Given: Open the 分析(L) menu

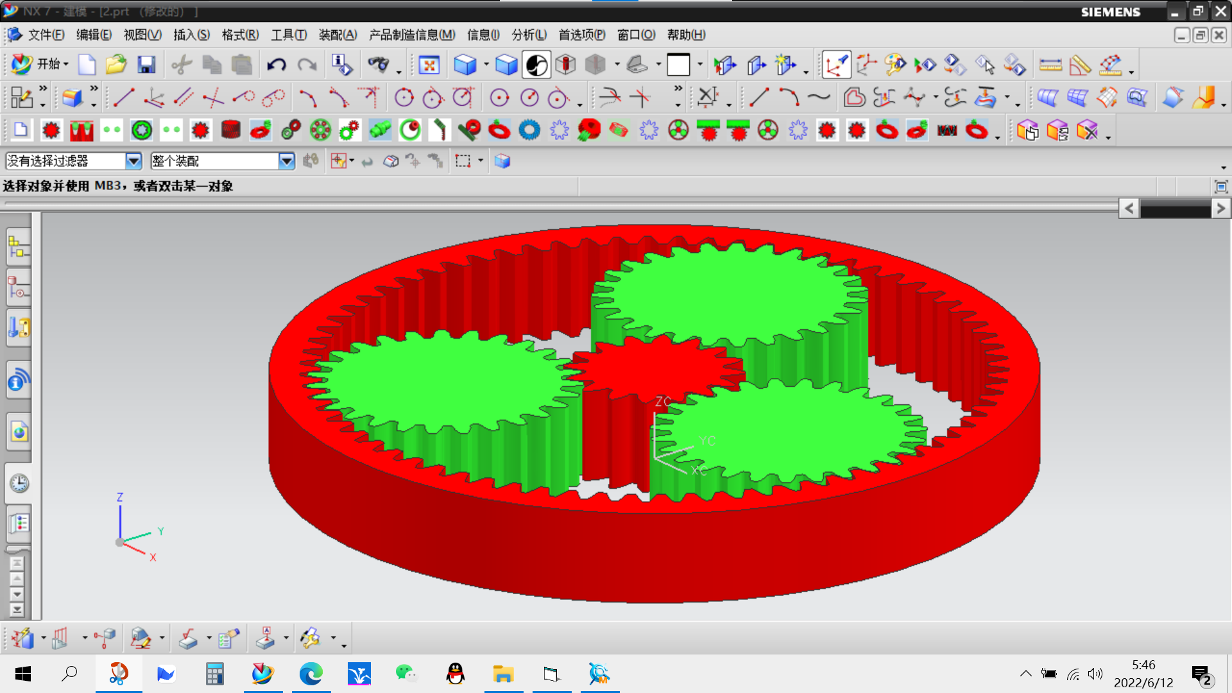Looking at the screenshot, I should [x=529, y=35].
